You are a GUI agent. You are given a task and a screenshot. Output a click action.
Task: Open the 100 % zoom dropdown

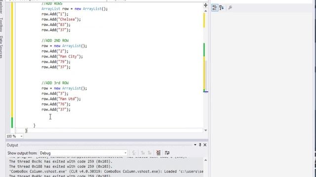(x=21, y=136)
